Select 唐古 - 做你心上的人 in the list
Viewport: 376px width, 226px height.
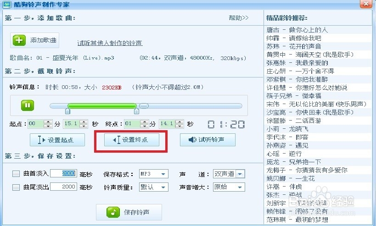(319, 30)
